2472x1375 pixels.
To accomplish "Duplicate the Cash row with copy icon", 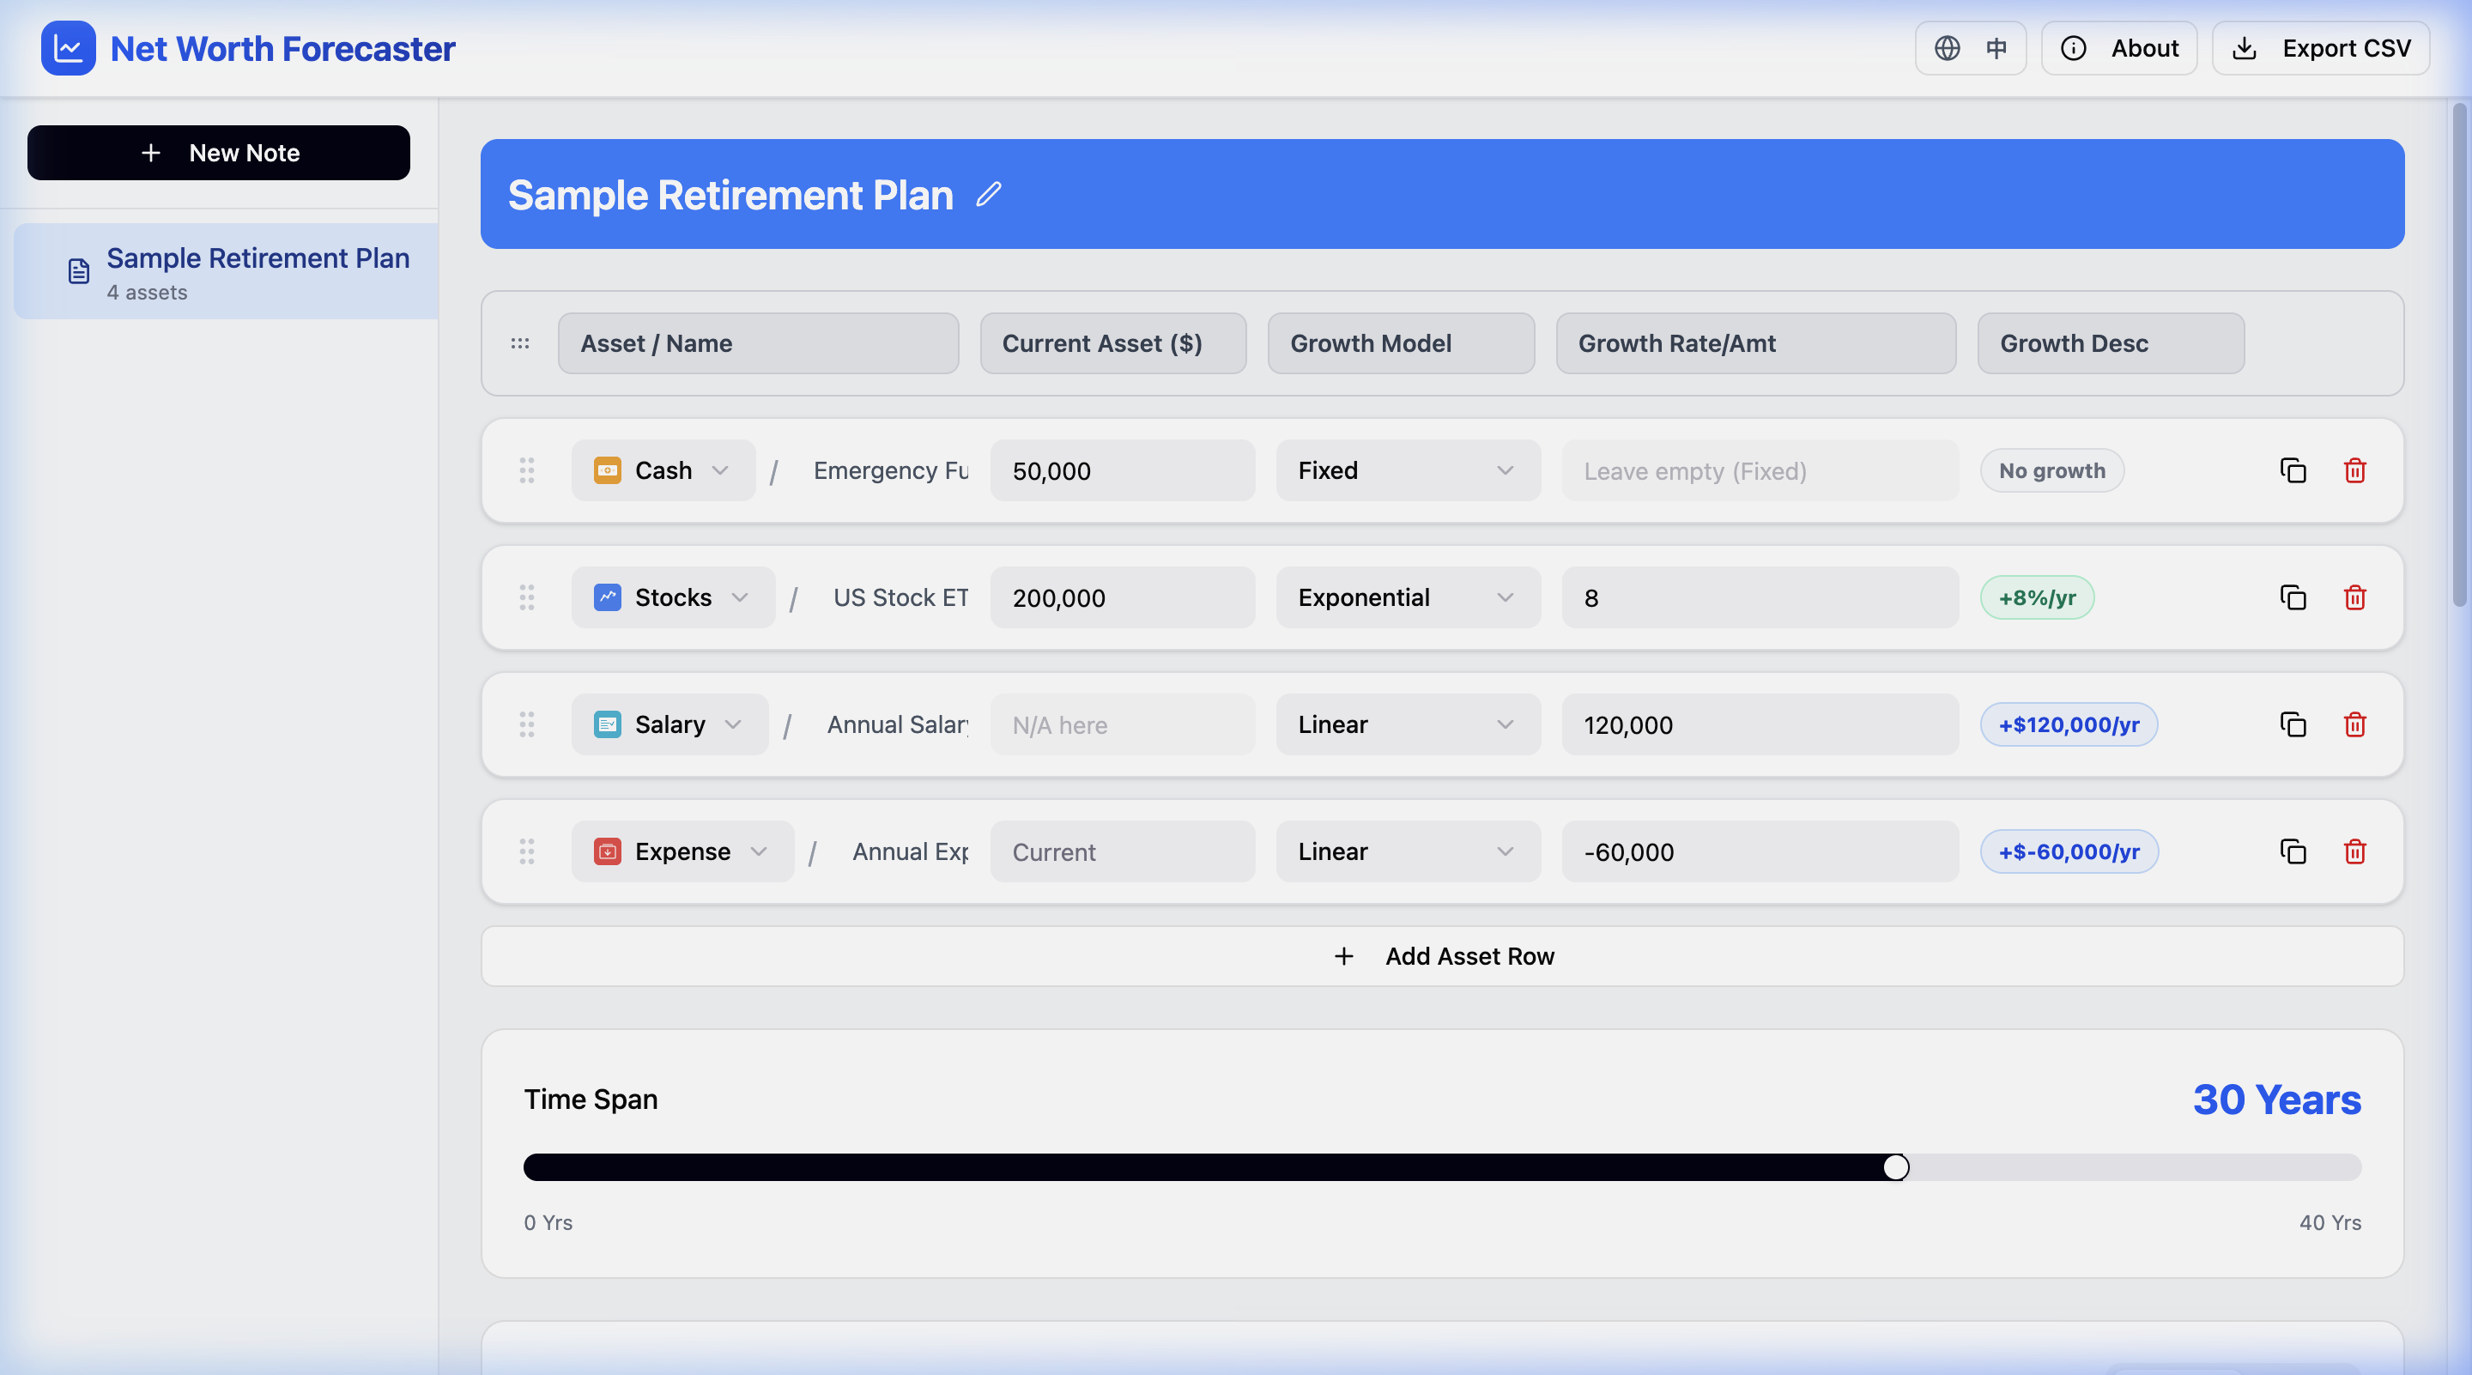I will click(2293, 470).
